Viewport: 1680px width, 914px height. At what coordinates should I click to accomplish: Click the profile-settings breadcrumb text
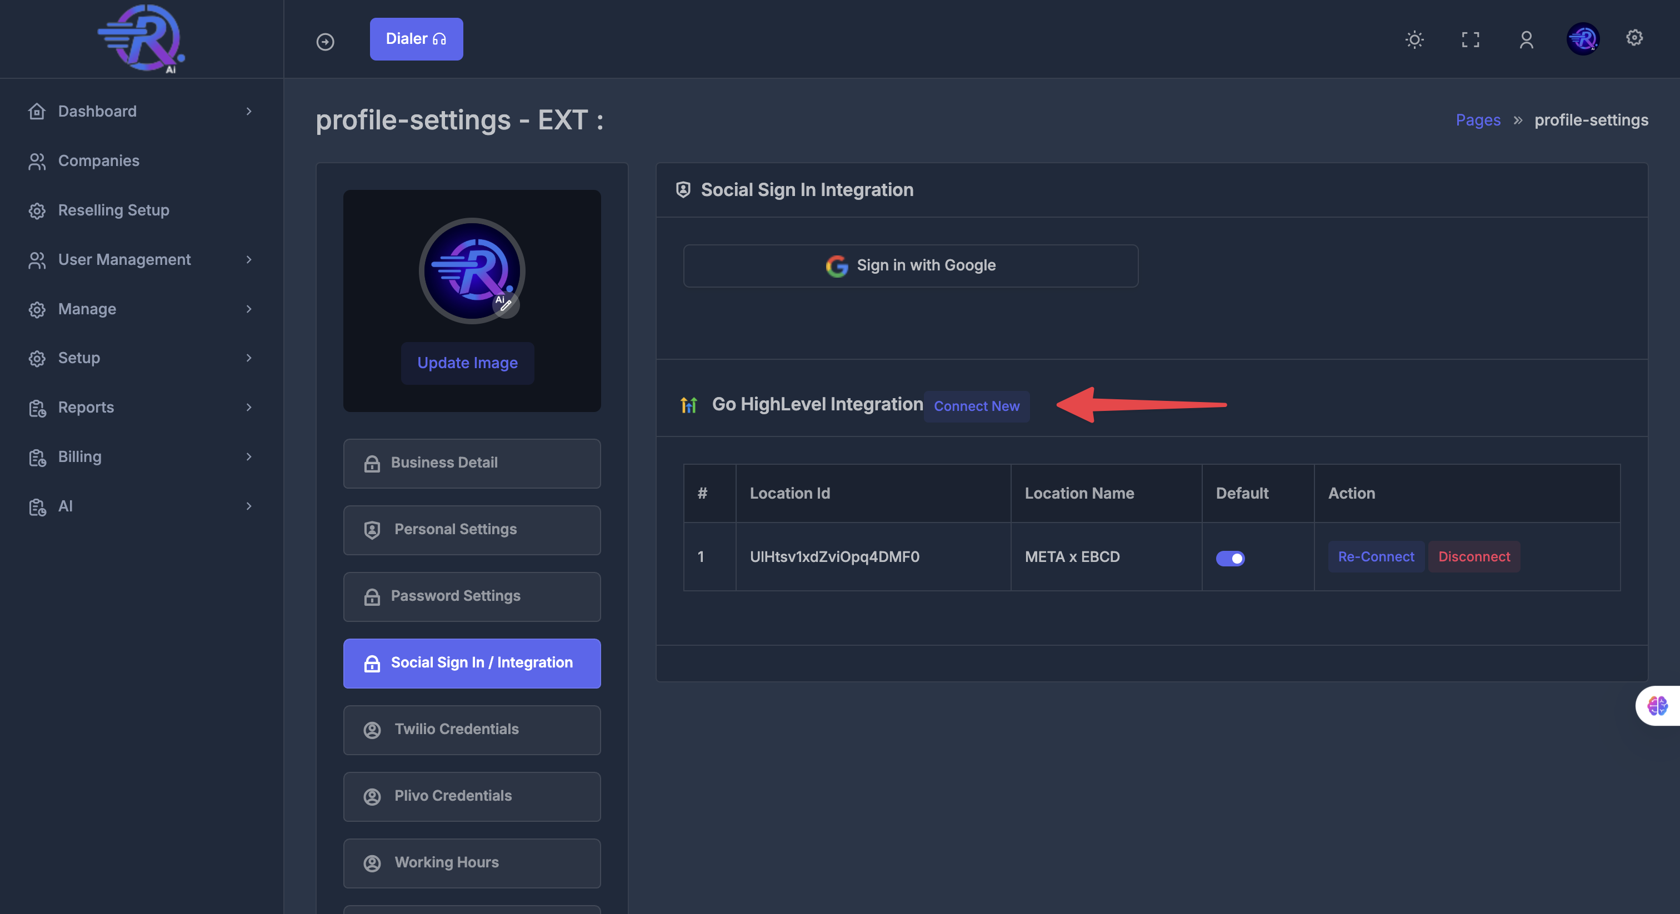(1591, 120)
